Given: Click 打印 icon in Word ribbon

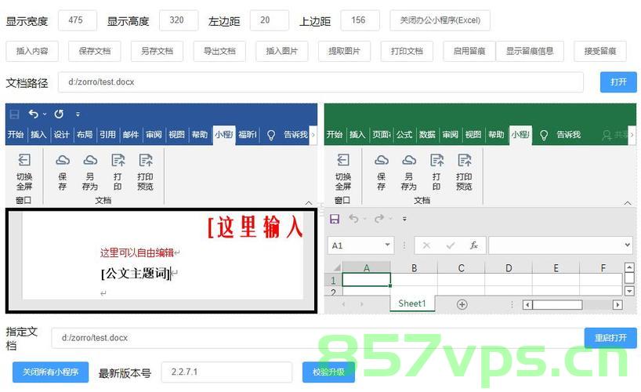Looking at the screenshot, I should pyautogui.click(x=118, y=160).
